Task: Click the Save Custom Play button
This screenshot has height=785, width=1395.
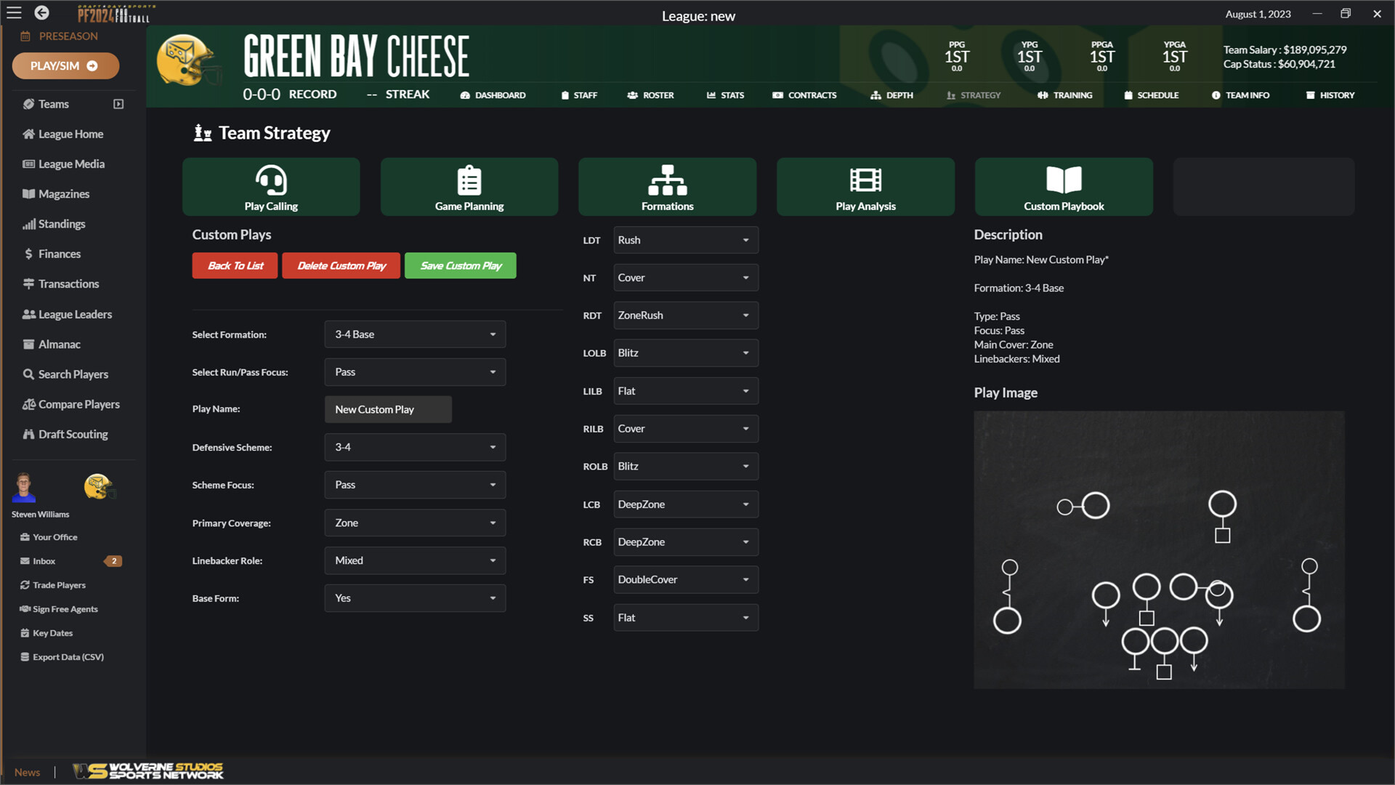Action: [460, 265]
